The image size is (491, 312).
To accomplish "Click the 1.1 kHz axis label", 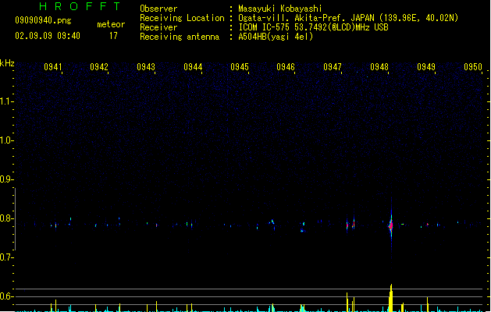I will pyautogui.click(x=6, y=101).
